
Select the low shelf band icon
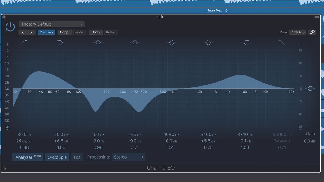61,43
